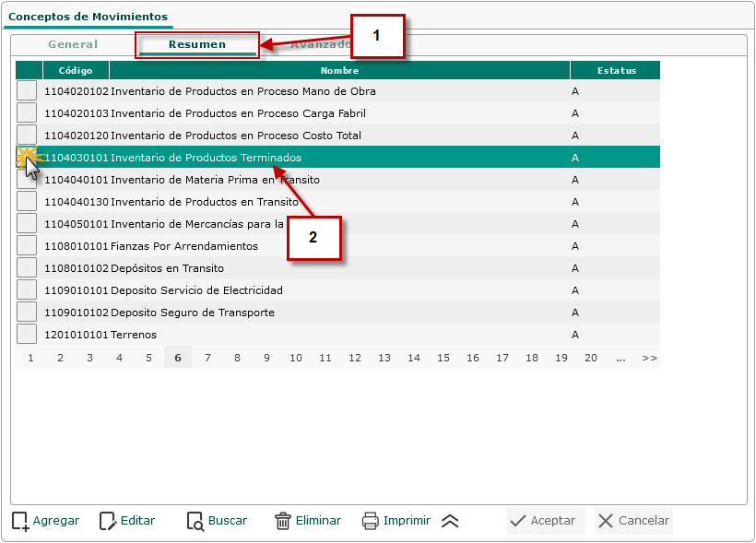Tick the checkbox for Inventario de Productos en Transito
Viewport: 756px width, 543px height.
27,201
